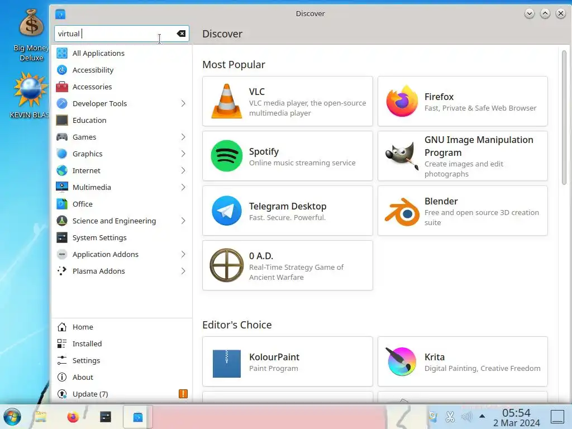The width and height of the screenshot is (572, 429).
Task: Open the Krita app title
Action: coord(435,357)
